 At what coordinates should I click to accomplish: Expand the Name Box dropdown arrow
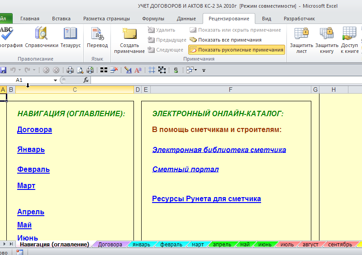tap(56, 80)
